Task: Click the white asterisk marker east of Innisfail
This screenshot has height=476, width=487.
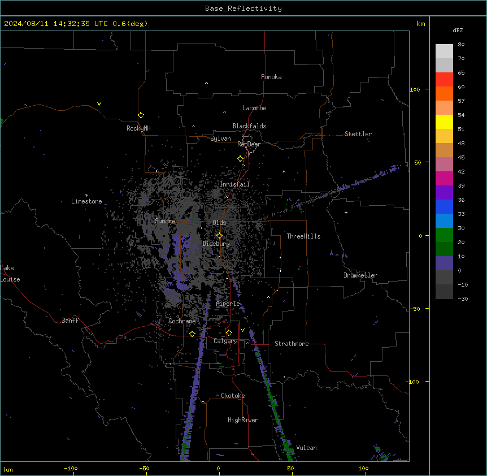Action: tap(284, 171)
